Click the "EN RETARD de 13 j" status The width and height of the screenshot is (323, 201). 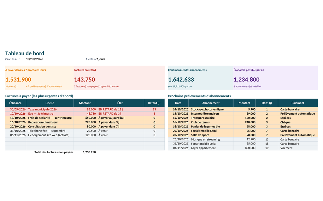[x=120, y=109]
